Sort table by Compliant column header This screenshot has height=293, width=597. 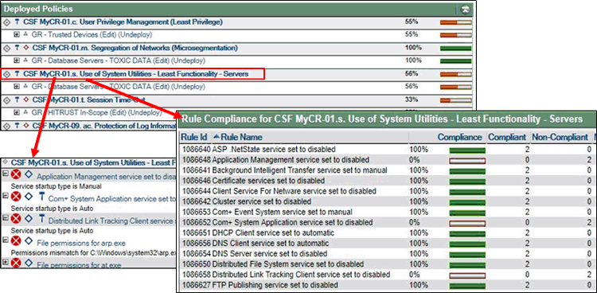pos(507,137)
